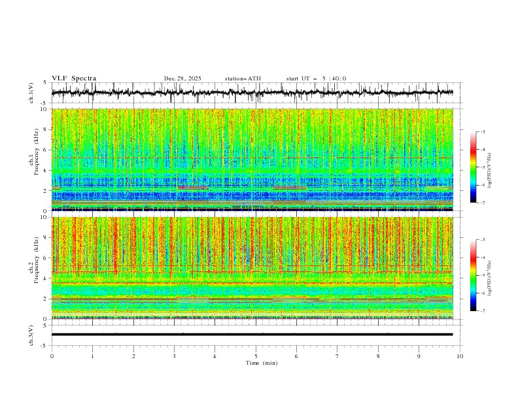518x400 pixels.
Task: Click the "ch.3(V)" waveform axis label
Action: tap(31, 335)
